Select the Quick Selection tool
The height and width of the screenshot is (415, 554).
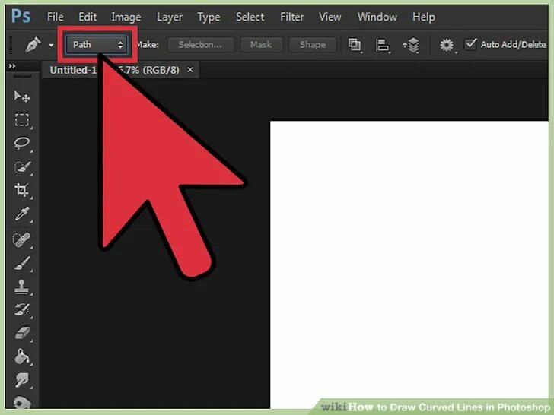[22, 167]
